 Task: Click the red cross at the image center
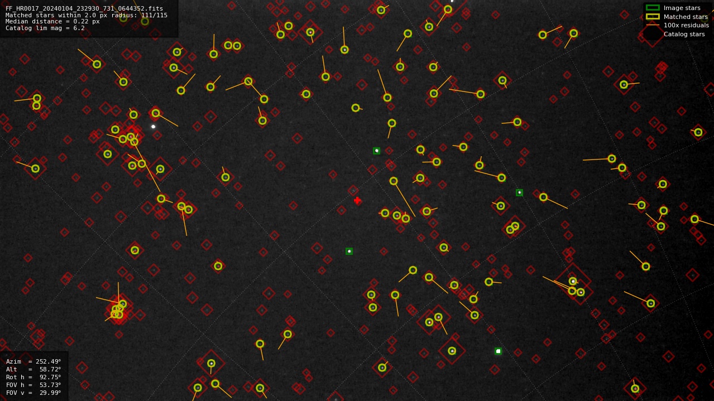pyautogui.click(x=357, y=200)
